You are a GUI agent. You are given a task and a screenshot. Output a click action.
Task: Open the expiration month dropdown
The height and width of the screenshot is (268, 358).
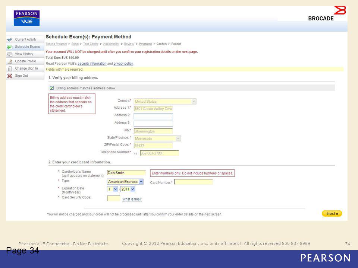(112, 189)
